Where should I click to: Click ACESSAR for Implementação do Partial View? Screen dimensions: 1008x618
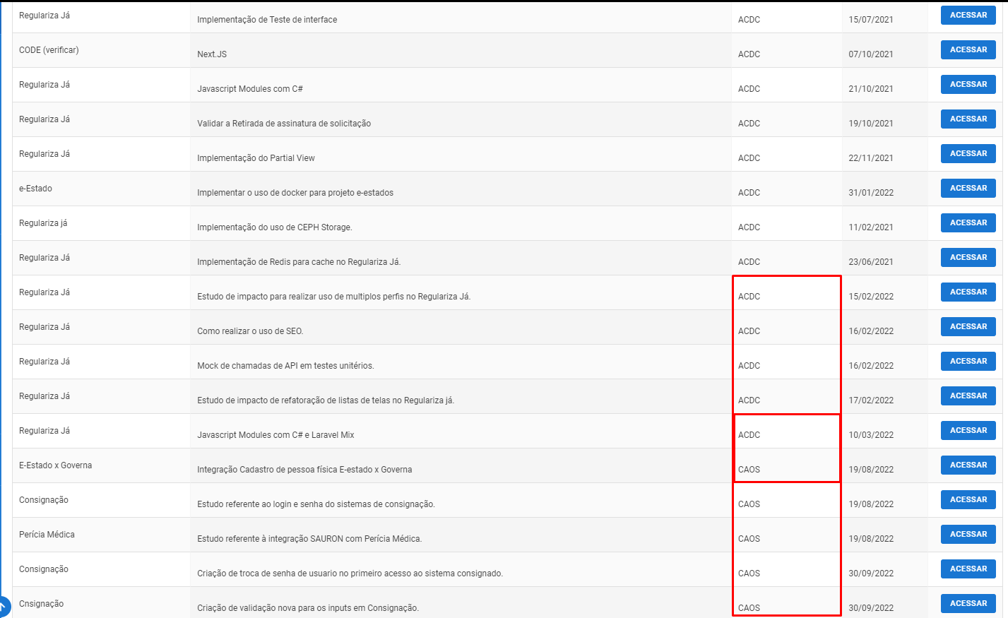point(968,153)
